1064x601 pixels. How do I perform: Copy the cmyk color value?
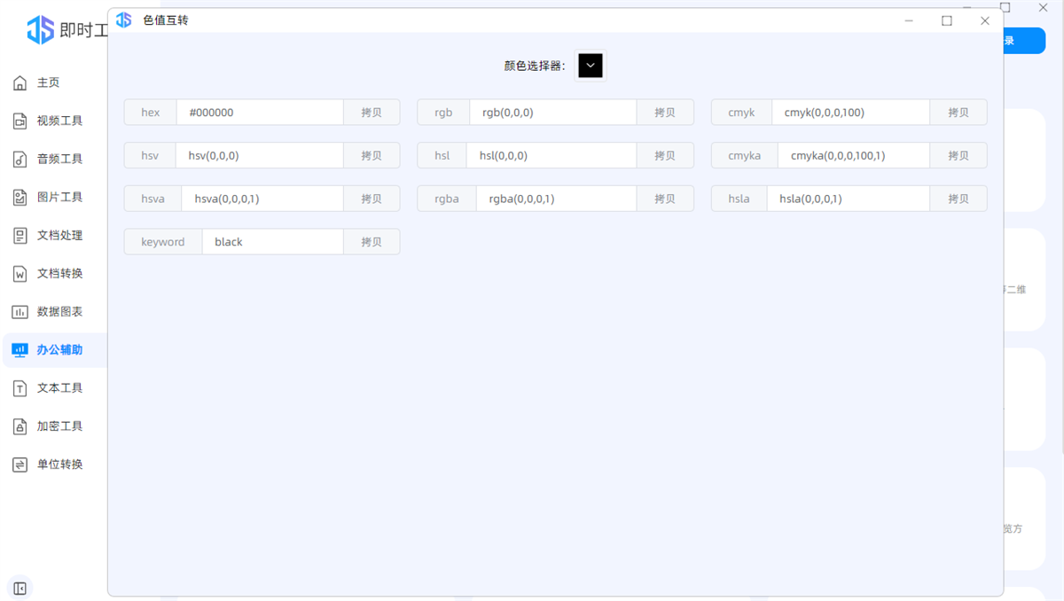(x=958, y=112)
